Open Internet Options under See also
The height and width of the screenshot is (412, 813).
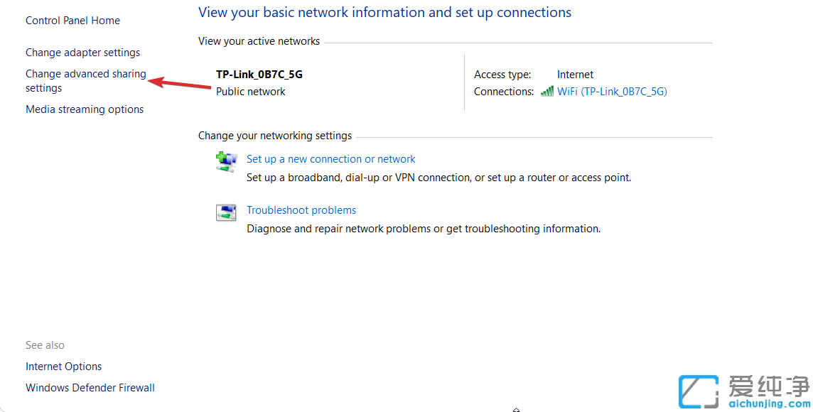click(63, 367)
